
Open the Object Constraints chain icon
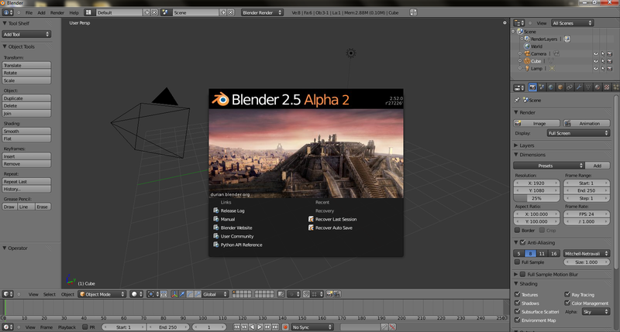point(570,87)
